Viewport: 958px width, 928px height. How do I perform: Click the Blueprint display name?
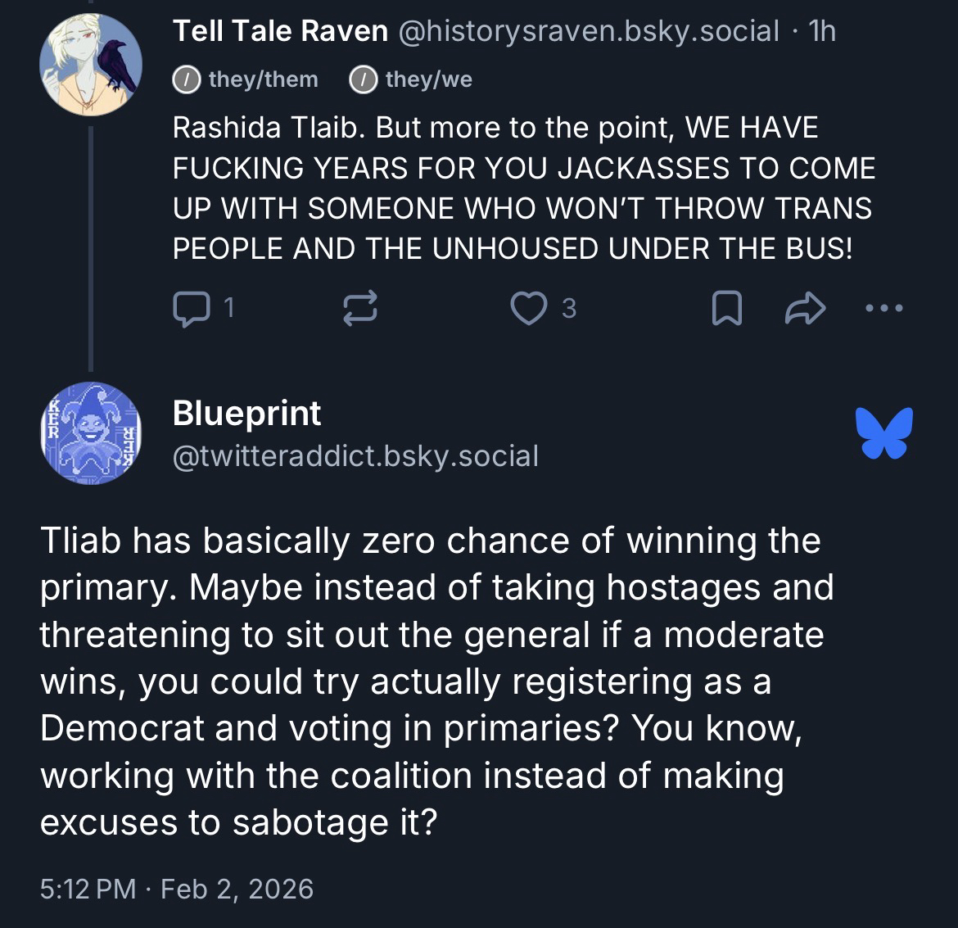tap(246, 414)
